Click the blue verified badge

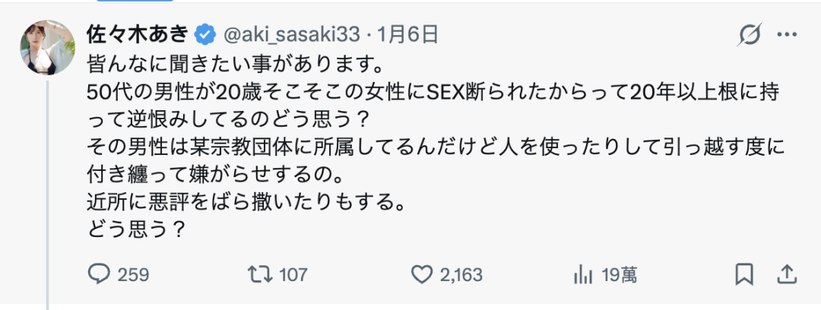point(204,34)
